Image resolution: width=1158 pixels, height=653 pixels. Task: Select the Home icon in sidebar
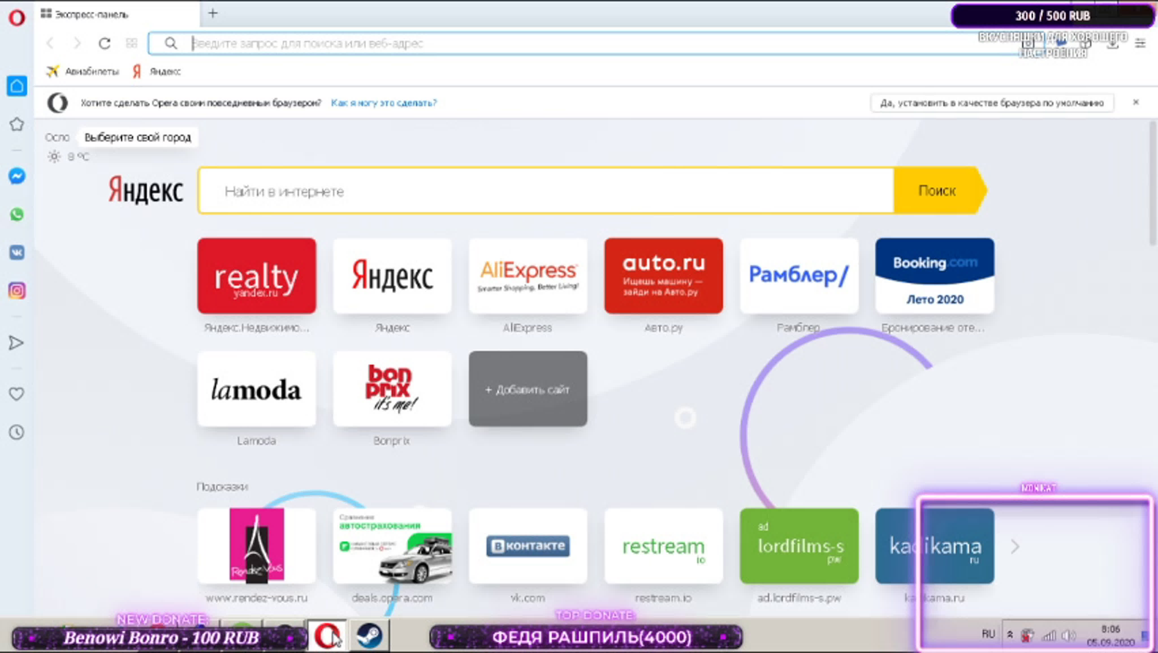point(17,86)
